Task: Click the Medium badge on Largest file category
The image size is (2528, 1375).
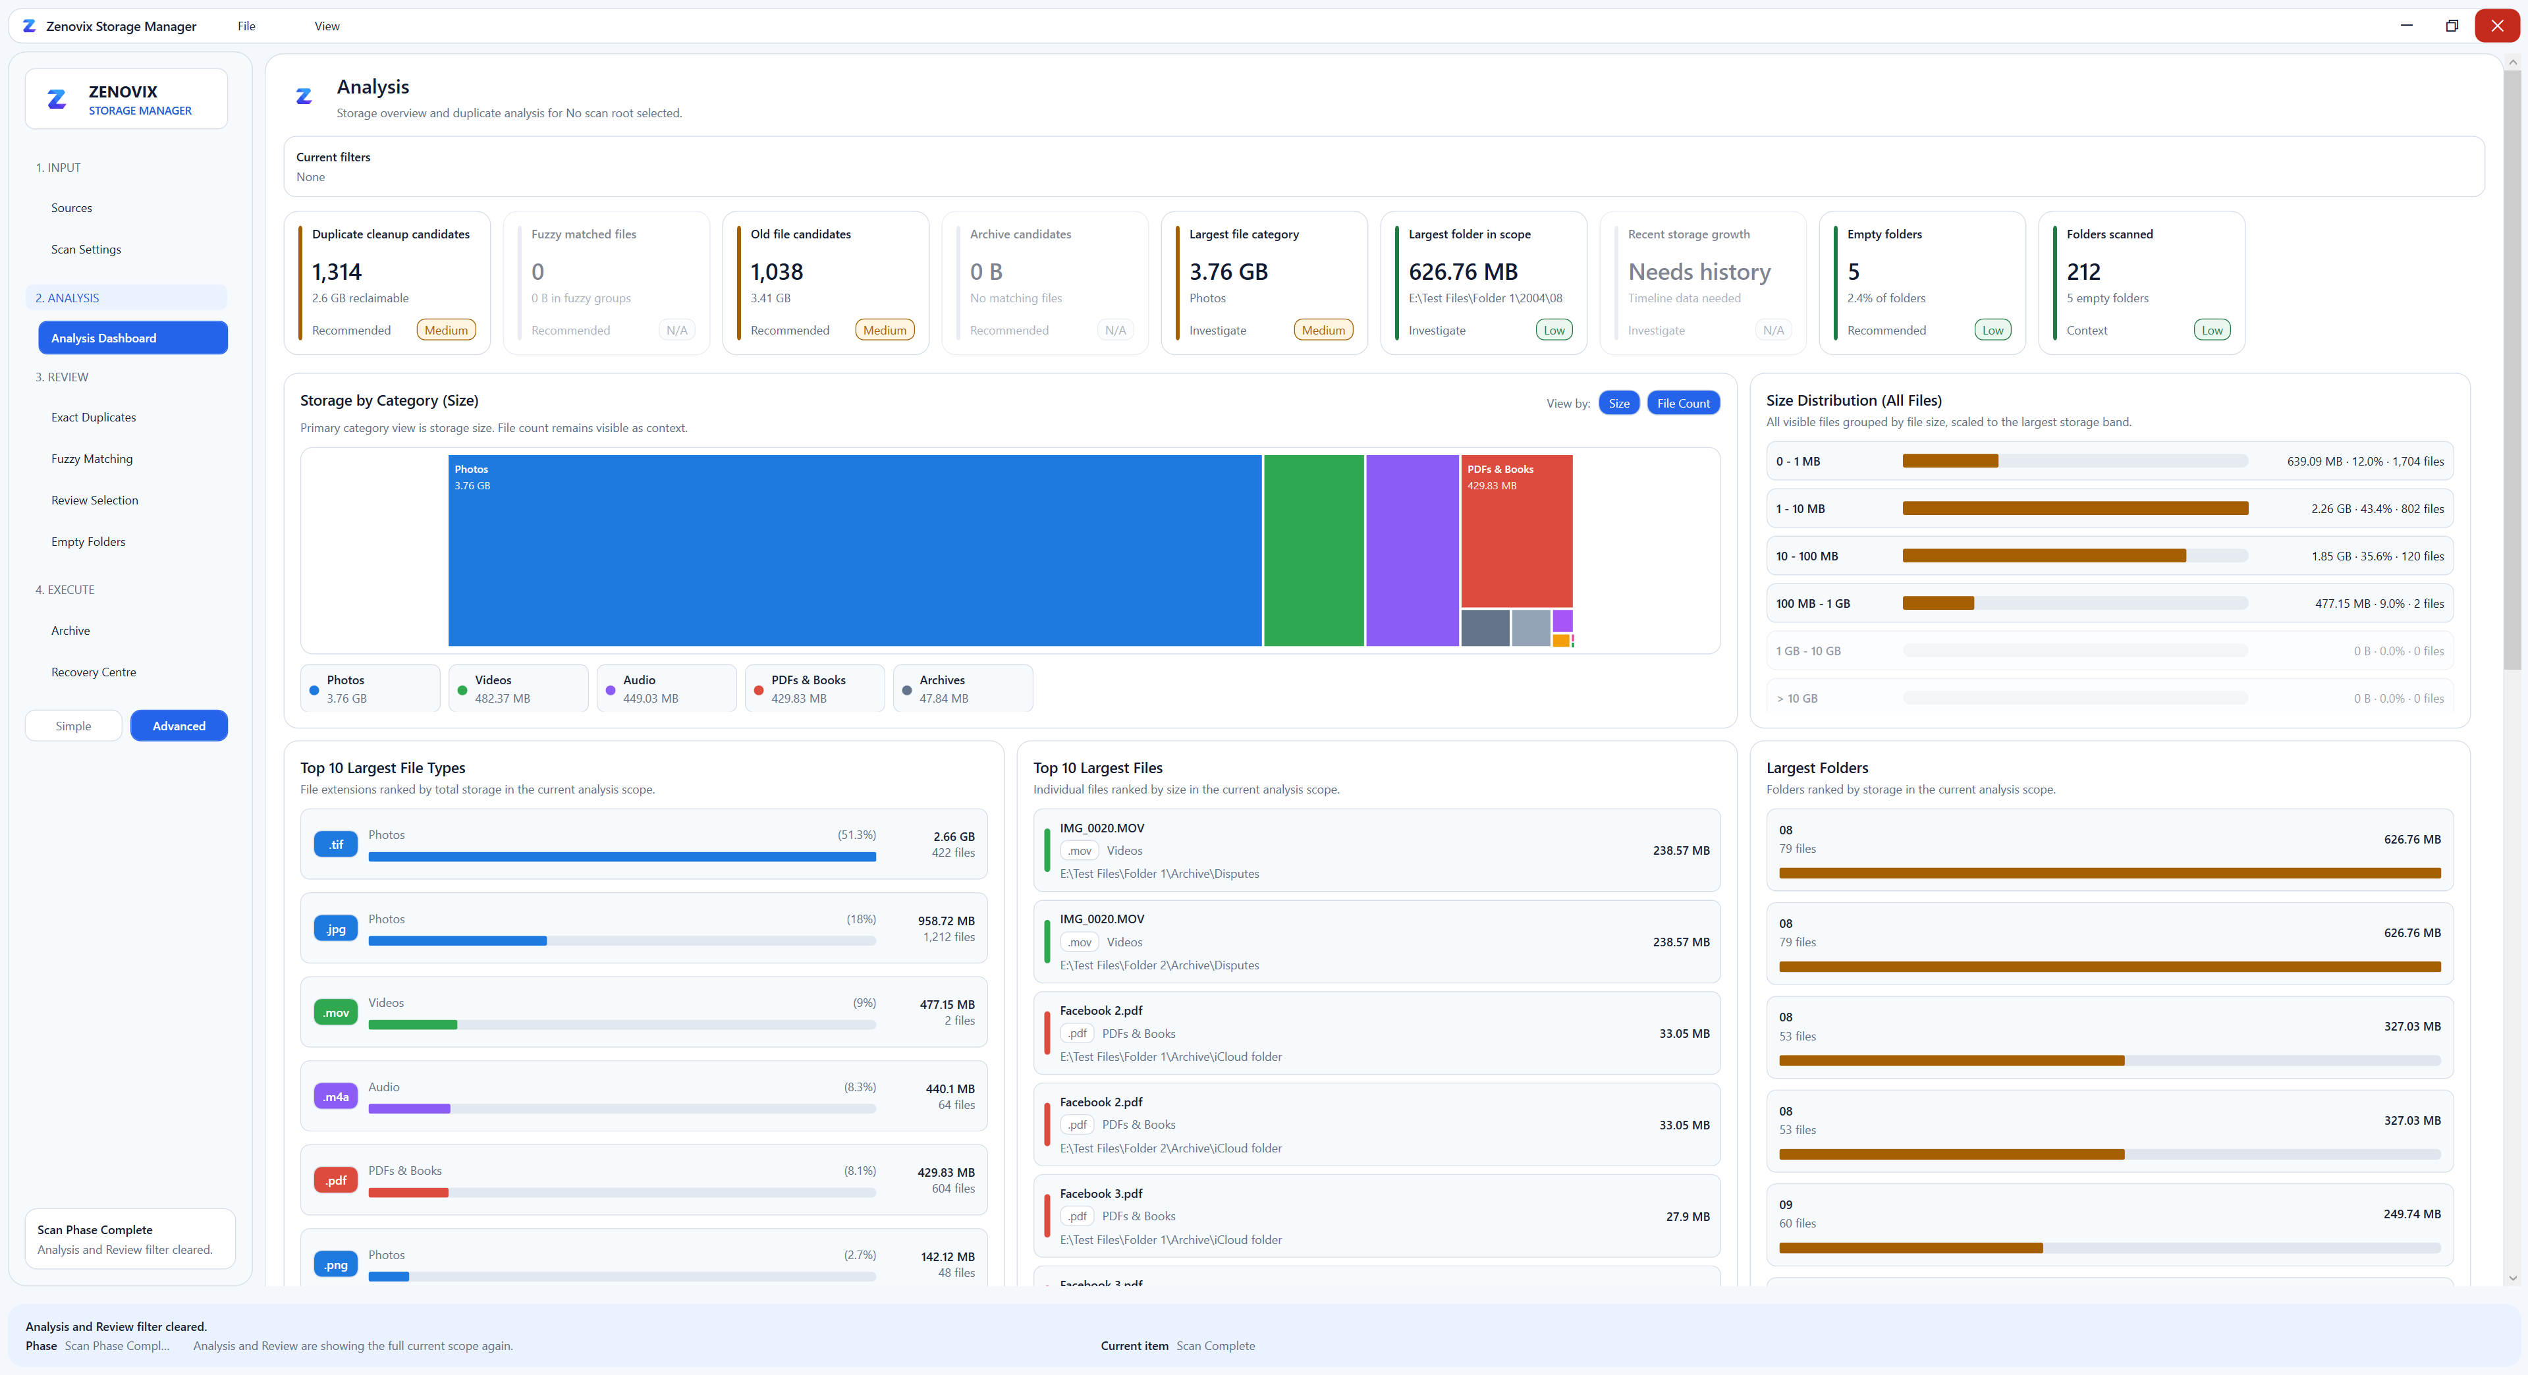Action: pos(1323,330)
